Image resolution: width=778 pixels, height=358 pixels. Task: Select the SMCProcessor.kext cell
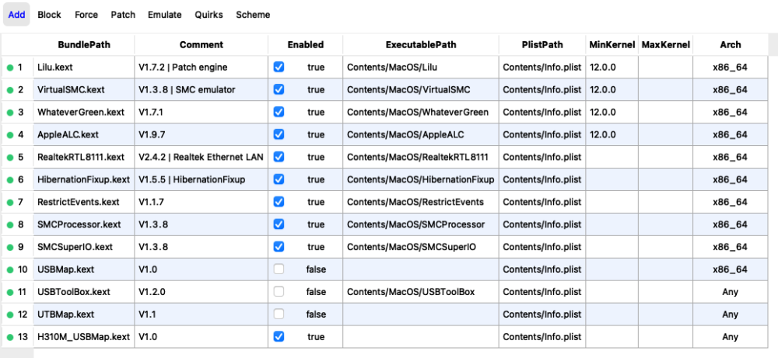84,224
